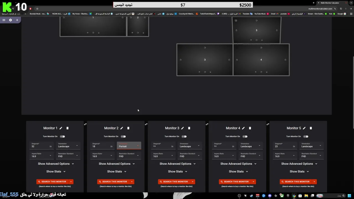The width and height of the screenshot is (354, 199).
Task: Click the Windows Start button in the taskbar
Action: coord(350,196)
